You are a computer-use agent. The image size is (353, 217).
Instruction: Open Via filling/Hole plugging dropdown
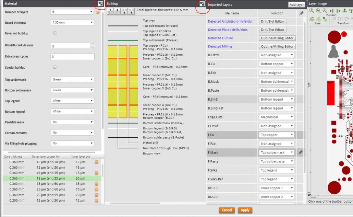[72, 143]
